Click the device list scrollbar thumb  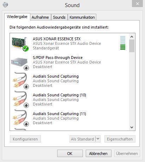(x=132, y=46)
